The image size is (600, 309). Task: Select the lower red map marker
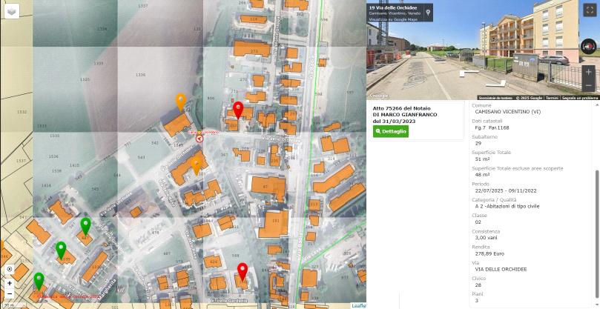pos(243,270)
